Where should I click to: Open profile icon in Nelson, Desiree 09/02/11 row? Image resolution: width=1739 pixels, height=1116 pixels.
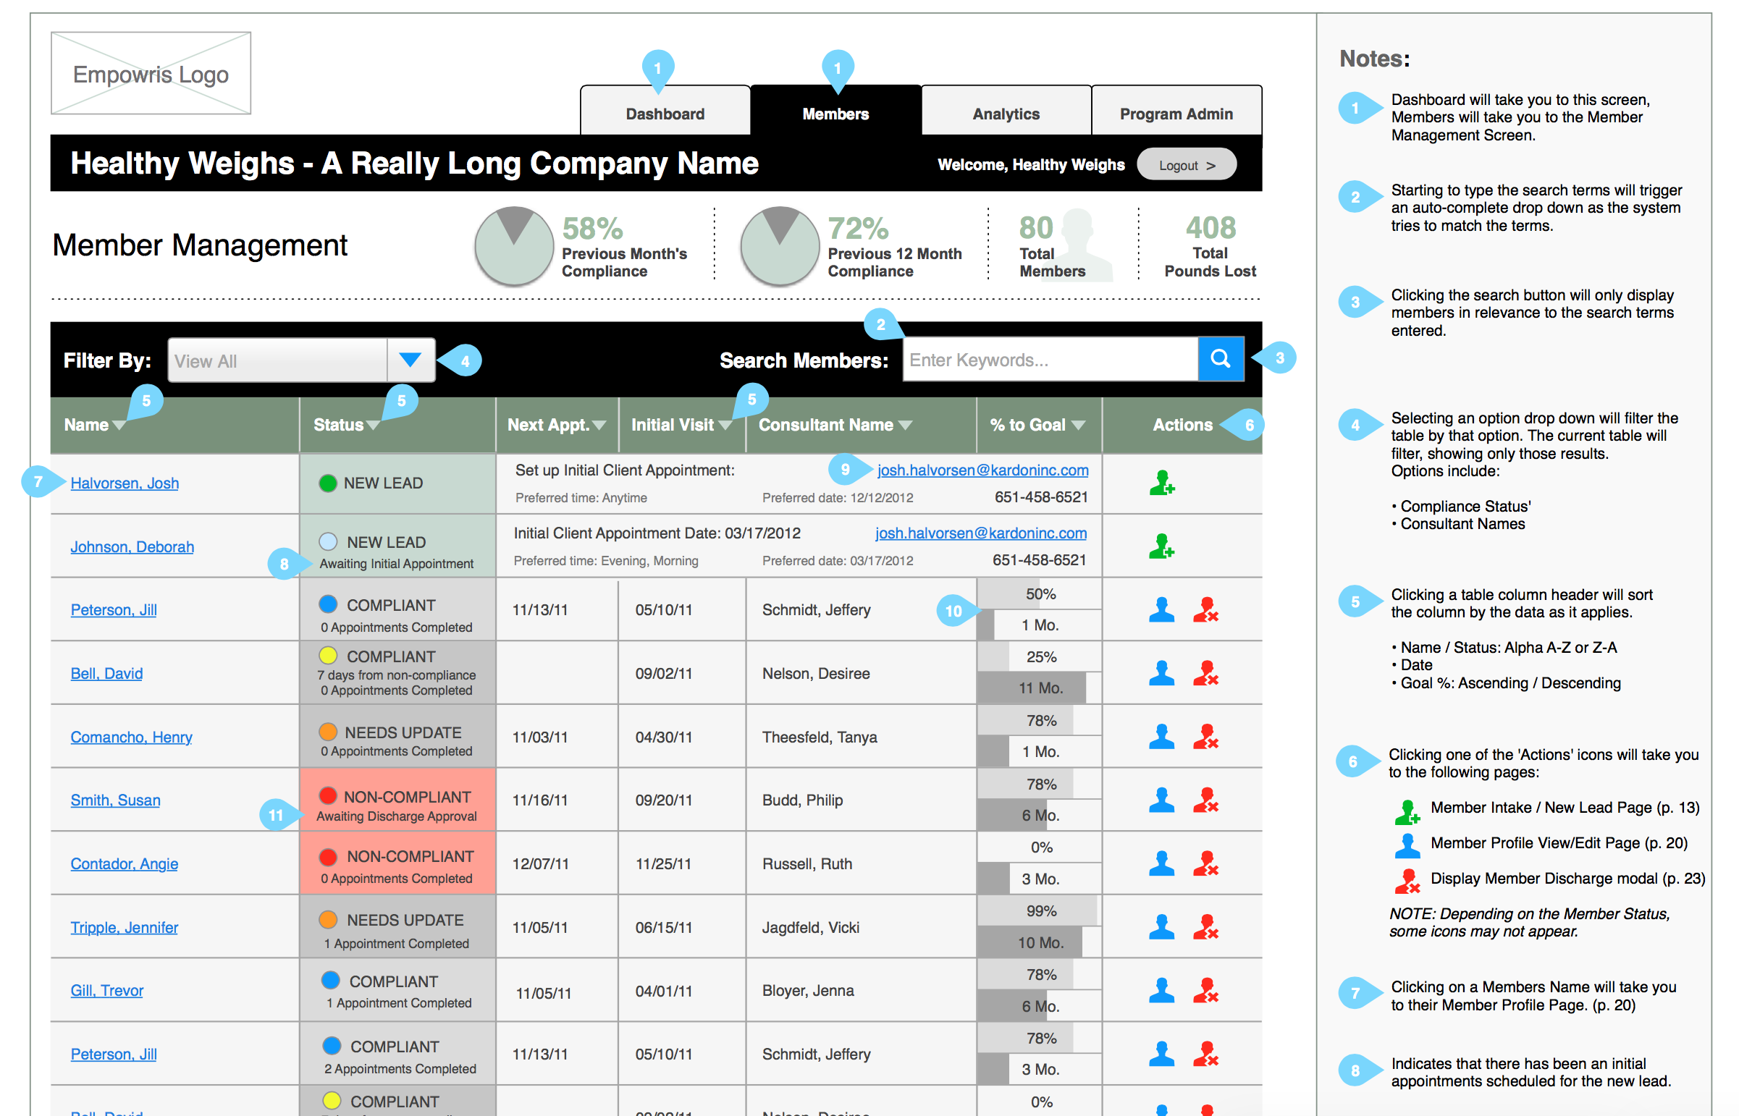(1161, 673)
